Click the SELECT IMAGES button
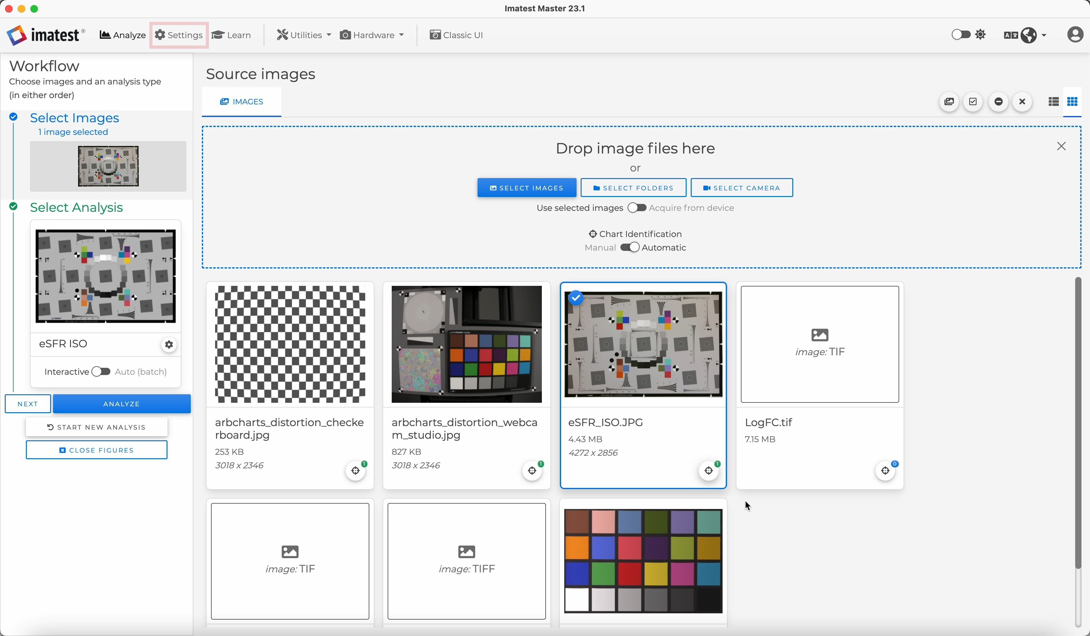The image size is (1090, 636). [x=526, y=188]
